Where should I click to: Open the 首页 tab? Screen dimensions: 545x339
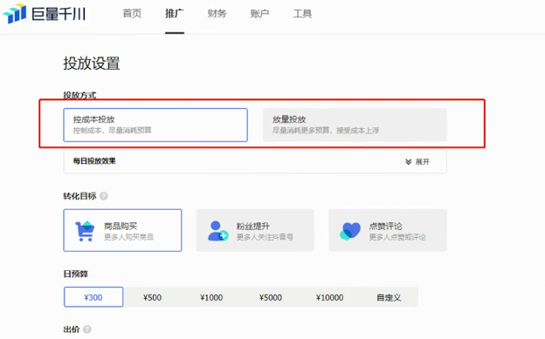[132, 14]
